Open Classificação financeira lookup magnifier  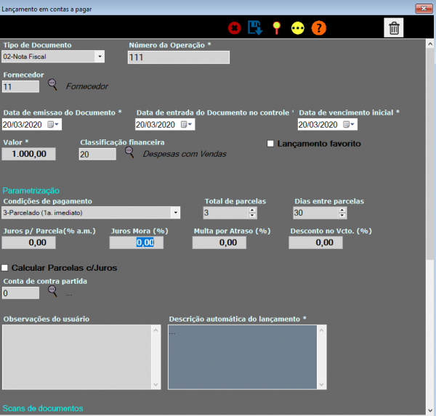click(x=129, y=152)
